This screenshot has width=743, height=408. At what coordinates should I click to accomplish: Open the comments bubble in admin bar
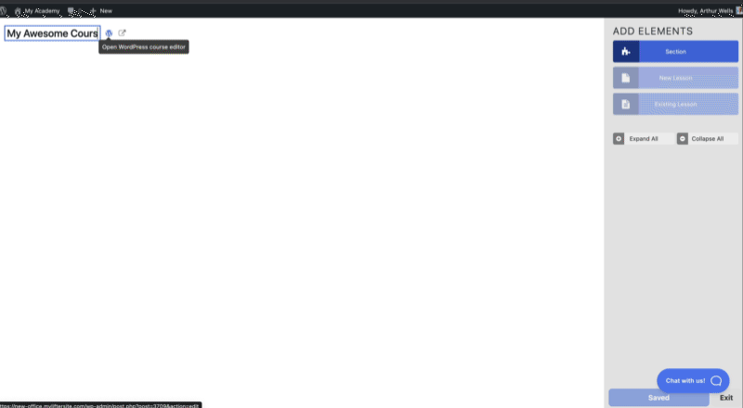pyautogui.click(x=72, y=10)
